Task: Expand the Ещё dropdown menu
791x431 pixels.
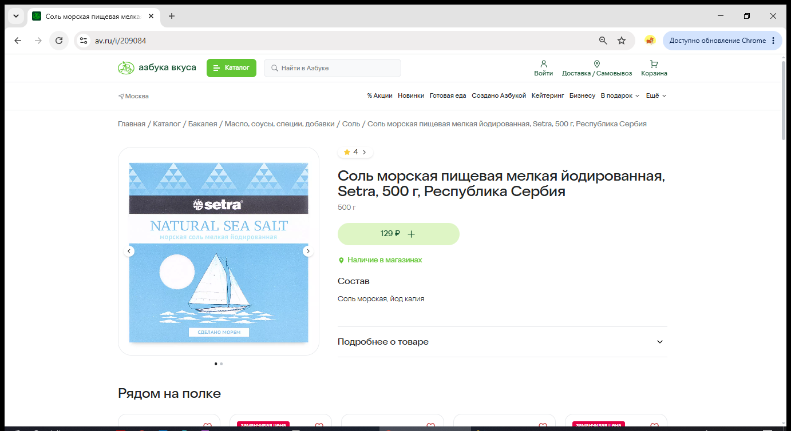Action: [656, 96]
